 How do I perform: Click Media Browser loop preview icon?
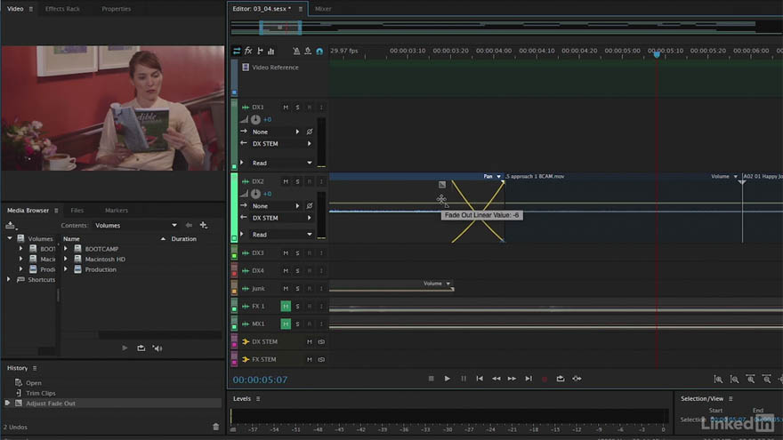(141, 348)
